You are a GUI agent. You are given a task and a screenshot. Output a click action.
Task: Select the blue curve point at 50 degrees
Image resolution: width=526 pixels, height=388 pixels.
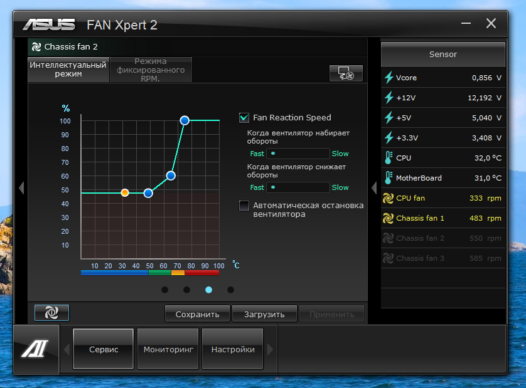pos(148,193)
